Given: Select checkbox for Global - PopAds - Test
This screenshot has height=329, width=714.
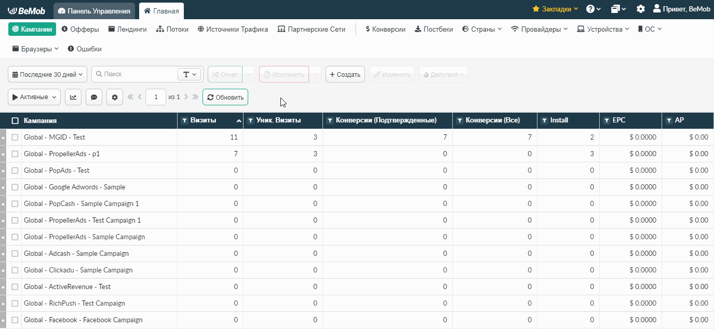Looking at the screenshot, I should click(15, 170).
